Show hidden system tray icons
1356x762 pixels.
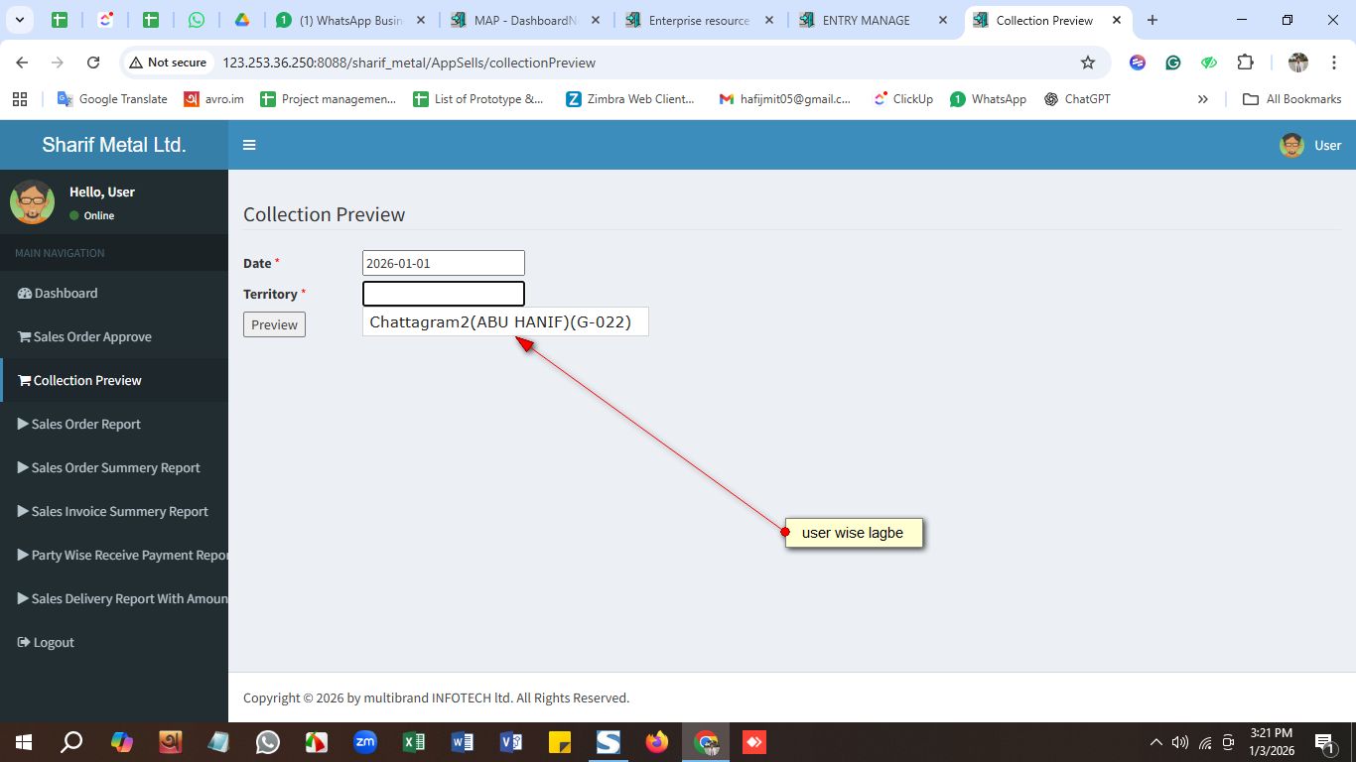pyautogui.click(x=1155, y=742)
